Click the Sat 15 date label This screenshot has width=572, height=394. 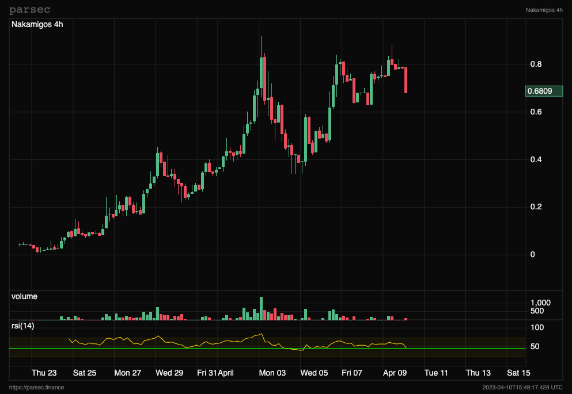pos(518,373)
